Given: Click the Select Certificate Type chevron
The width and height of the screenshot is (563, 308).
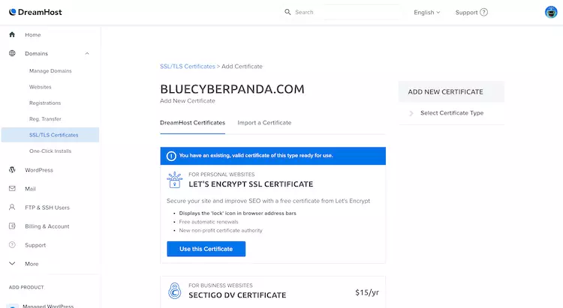Looking at the screenshot, I should pos(411,113).
